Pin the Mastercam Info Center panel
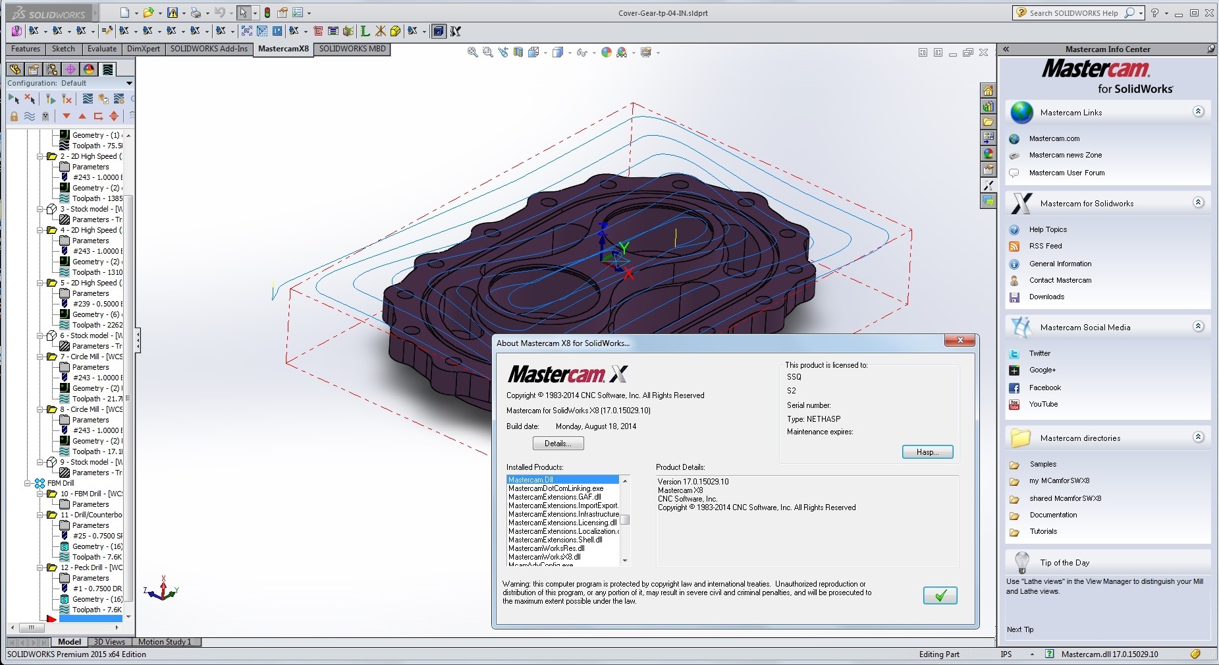The height and width of the screenshot is (665, 1219). pos(1210,49)
